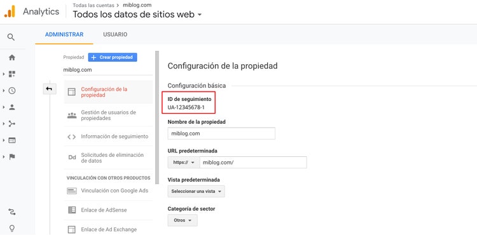Open Discover lightbulb icon
477x235 pixels.
(12, 228)
